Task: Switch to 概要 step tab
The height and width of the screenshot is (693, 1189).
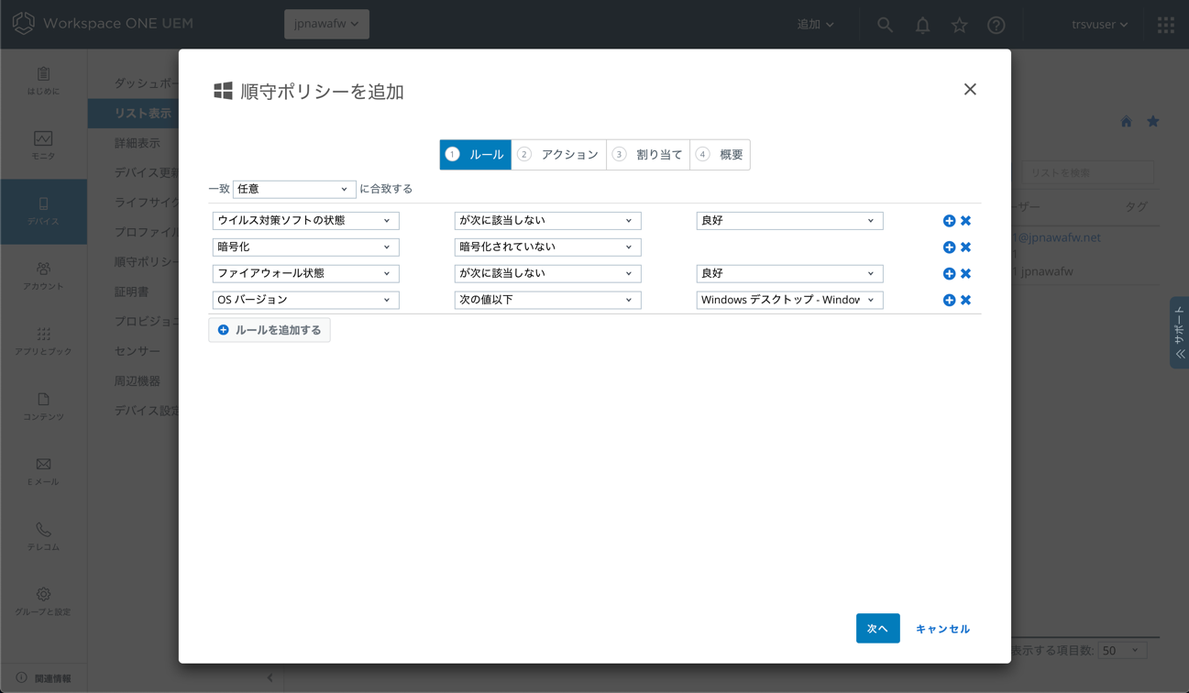Action: [x=720, y=155]
